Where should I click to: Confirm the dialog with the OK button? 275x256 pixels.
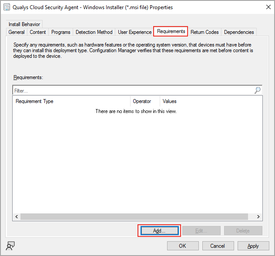183,246
